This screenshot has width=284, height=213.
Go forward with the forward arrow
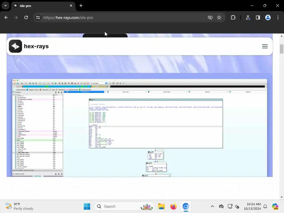[x=16, y=17]
